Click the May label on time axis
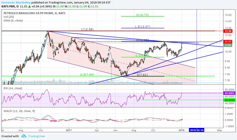Screen dimensions: 237x140 pyautogui.click(x=219, y=130)
